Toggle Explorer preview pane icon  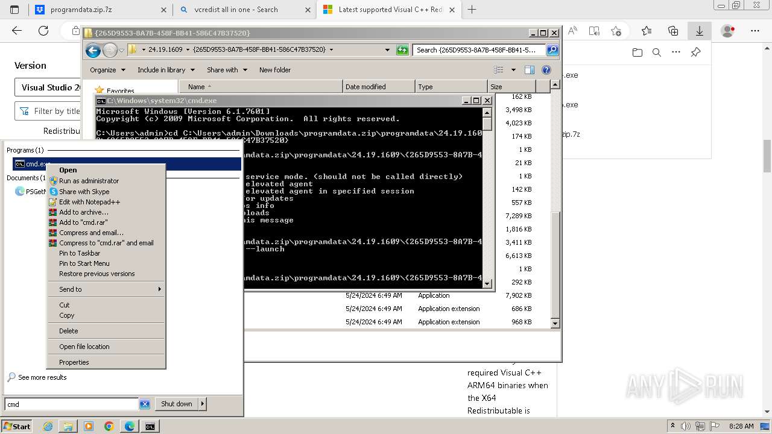click(x=529, y=70)
